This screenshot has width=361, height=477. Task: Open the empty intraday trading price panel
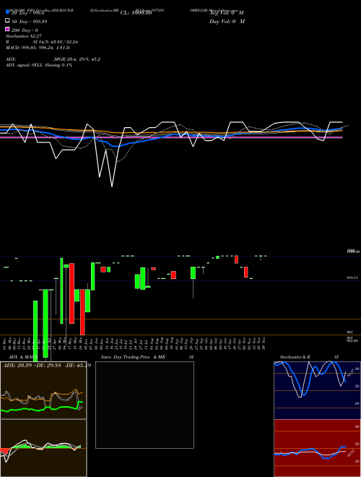point(144,405)
